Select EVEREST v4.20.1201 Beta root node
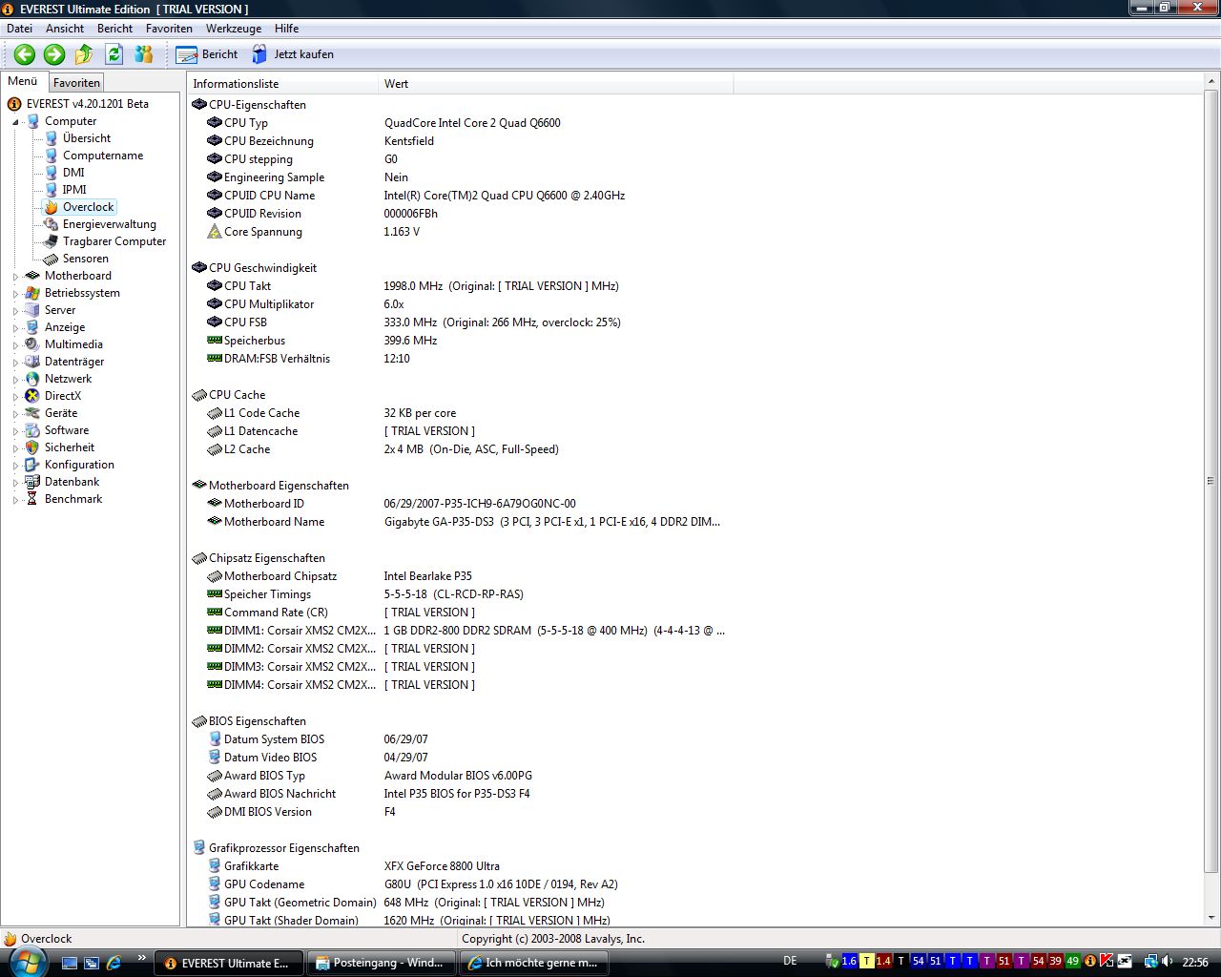The height and width of the screenshot is (977, 1221). point(87,104)
